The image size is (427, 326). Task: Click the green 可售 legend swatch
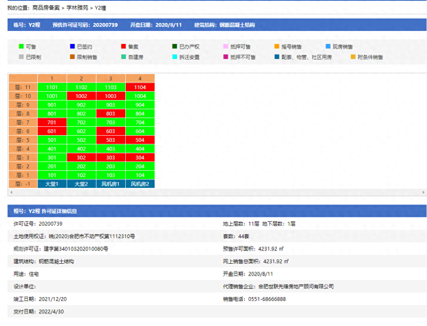[21, 46]
